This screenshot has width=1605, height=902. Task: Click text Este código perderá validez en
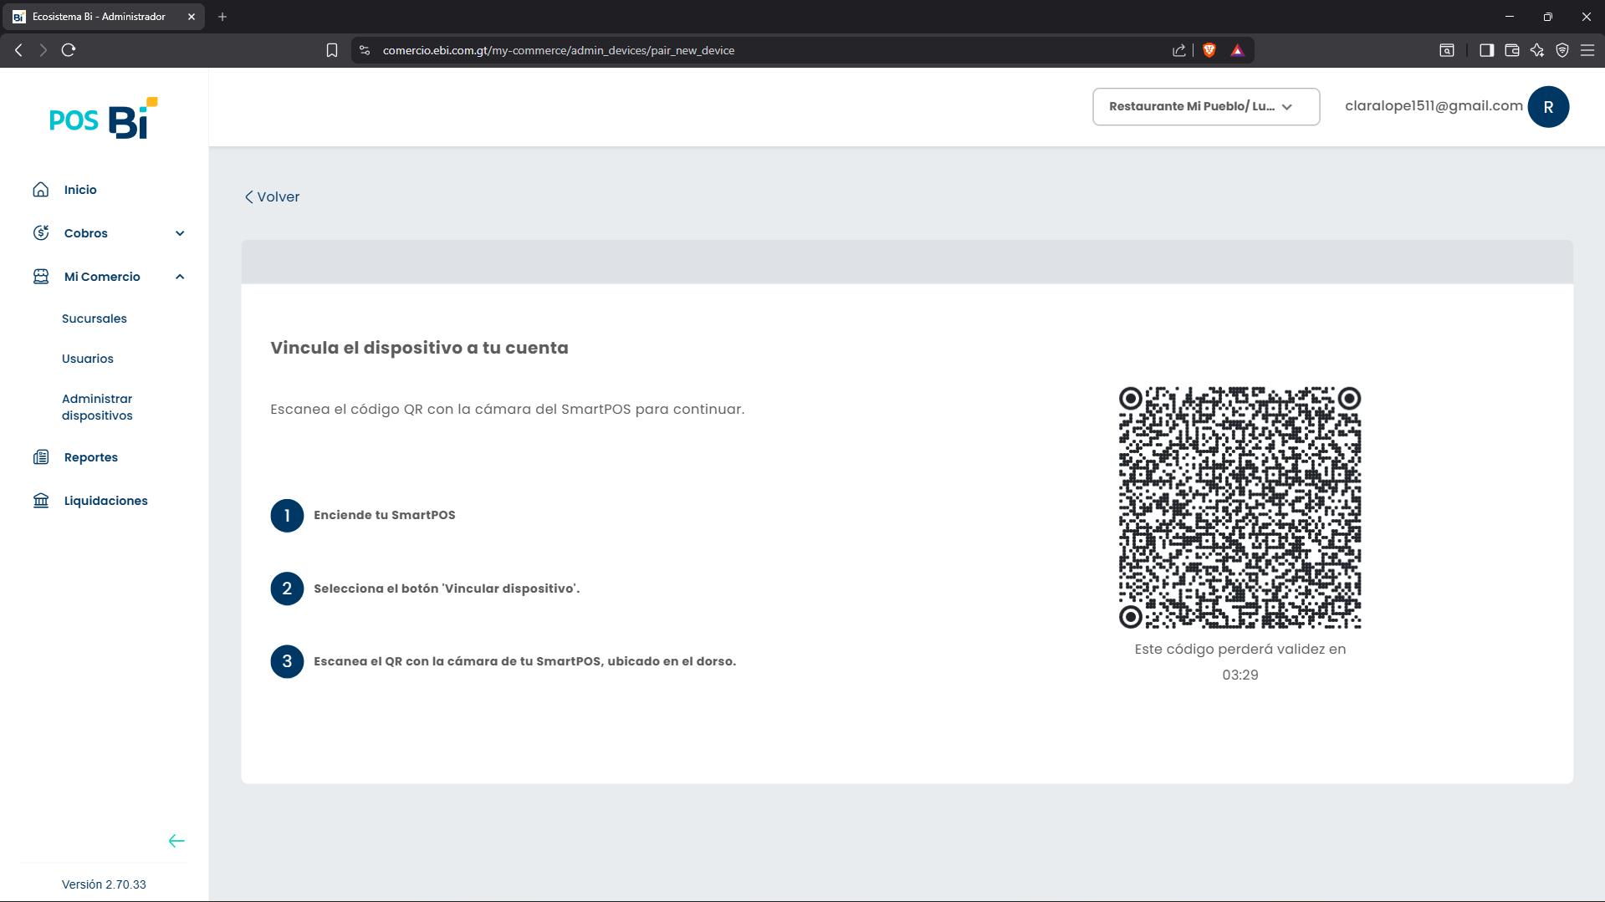tap(1240, 650)
